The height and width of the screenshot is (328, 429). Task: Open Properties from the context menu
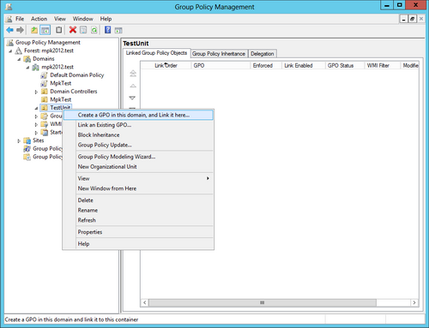138,232
